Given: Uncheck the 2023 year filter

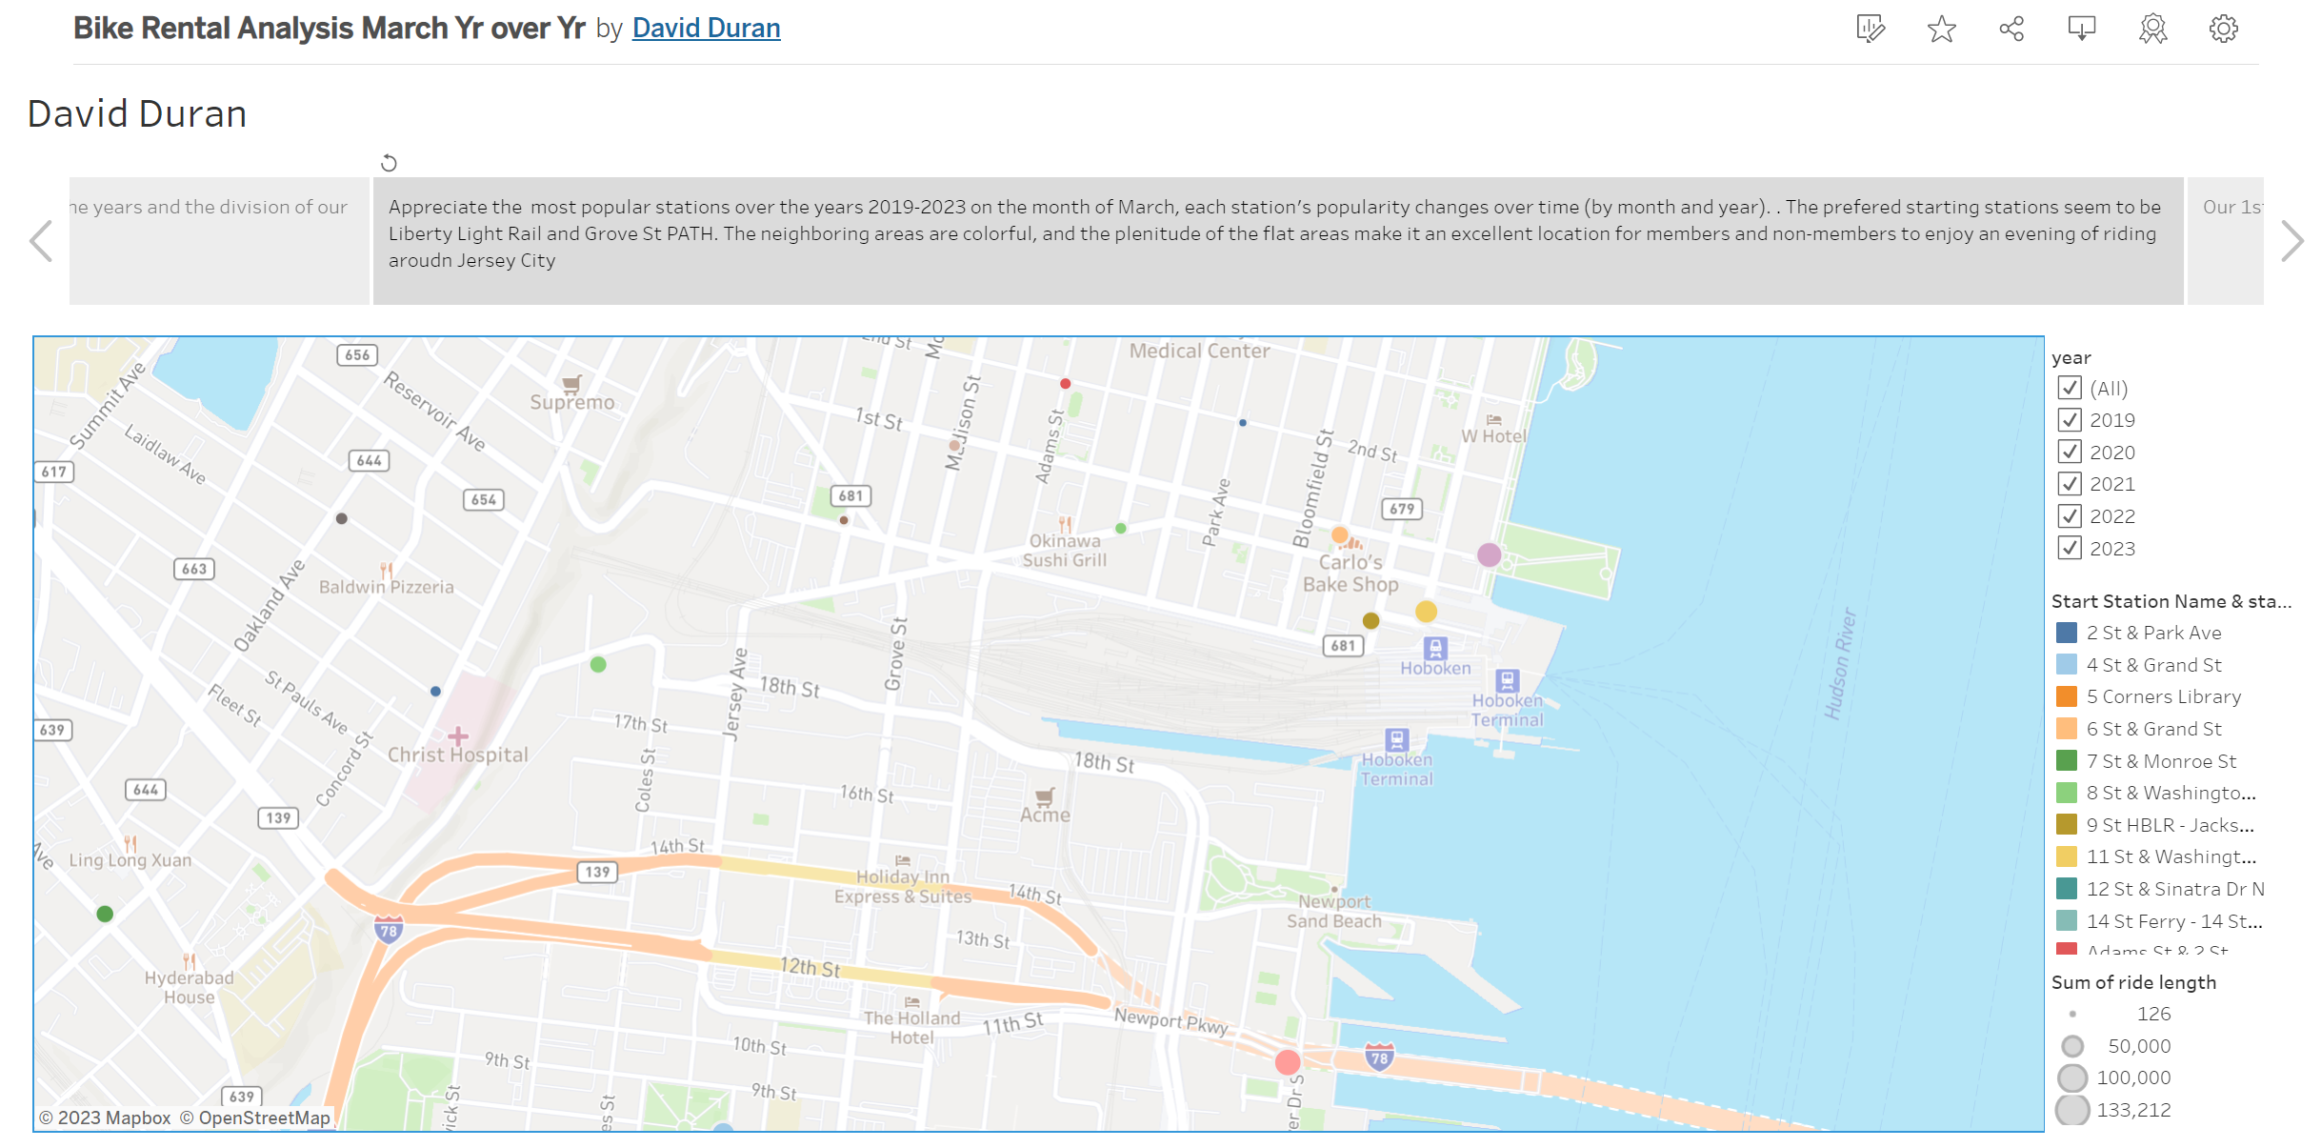Looking at the screenshot, I should (2069, 548).
